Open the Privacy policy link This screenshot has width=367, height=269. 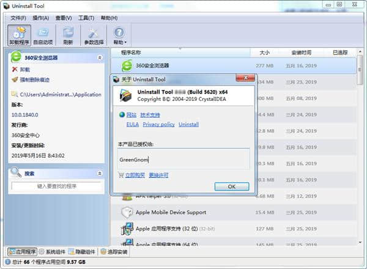pyautogui.click(x=158, y=125)
